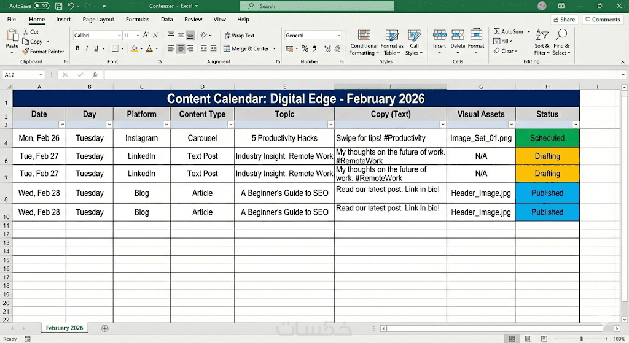
Task: Apply the Fill Color bucket
Action: (x=135, y=48)
